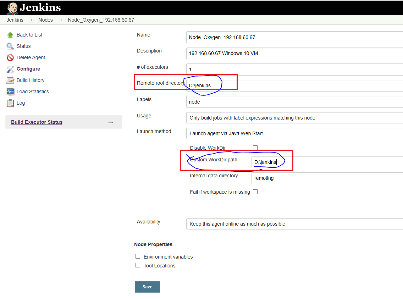This screenshot has height=299, width=403.
Task: Click the Remote root directory label
Action: (161, 83)
